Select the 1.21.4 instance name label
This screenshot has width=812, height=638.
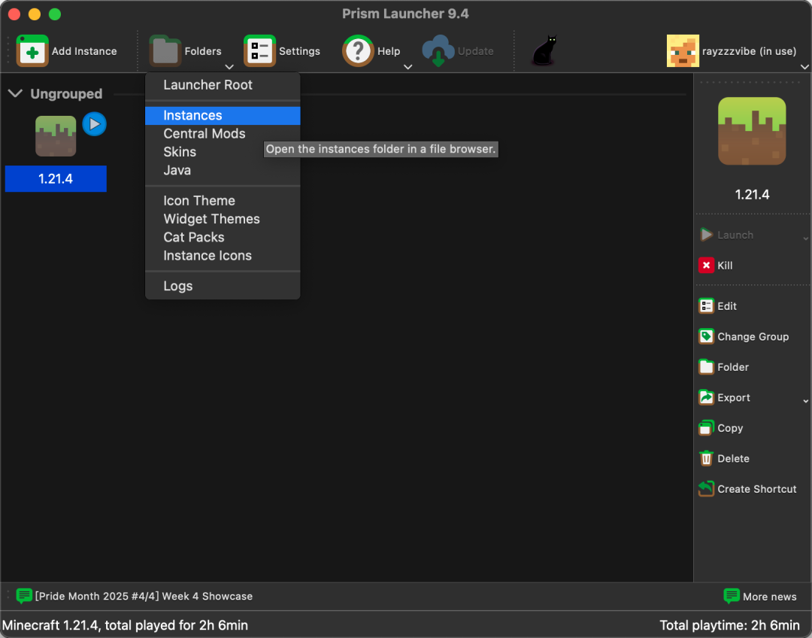click(x=56, y=179)
